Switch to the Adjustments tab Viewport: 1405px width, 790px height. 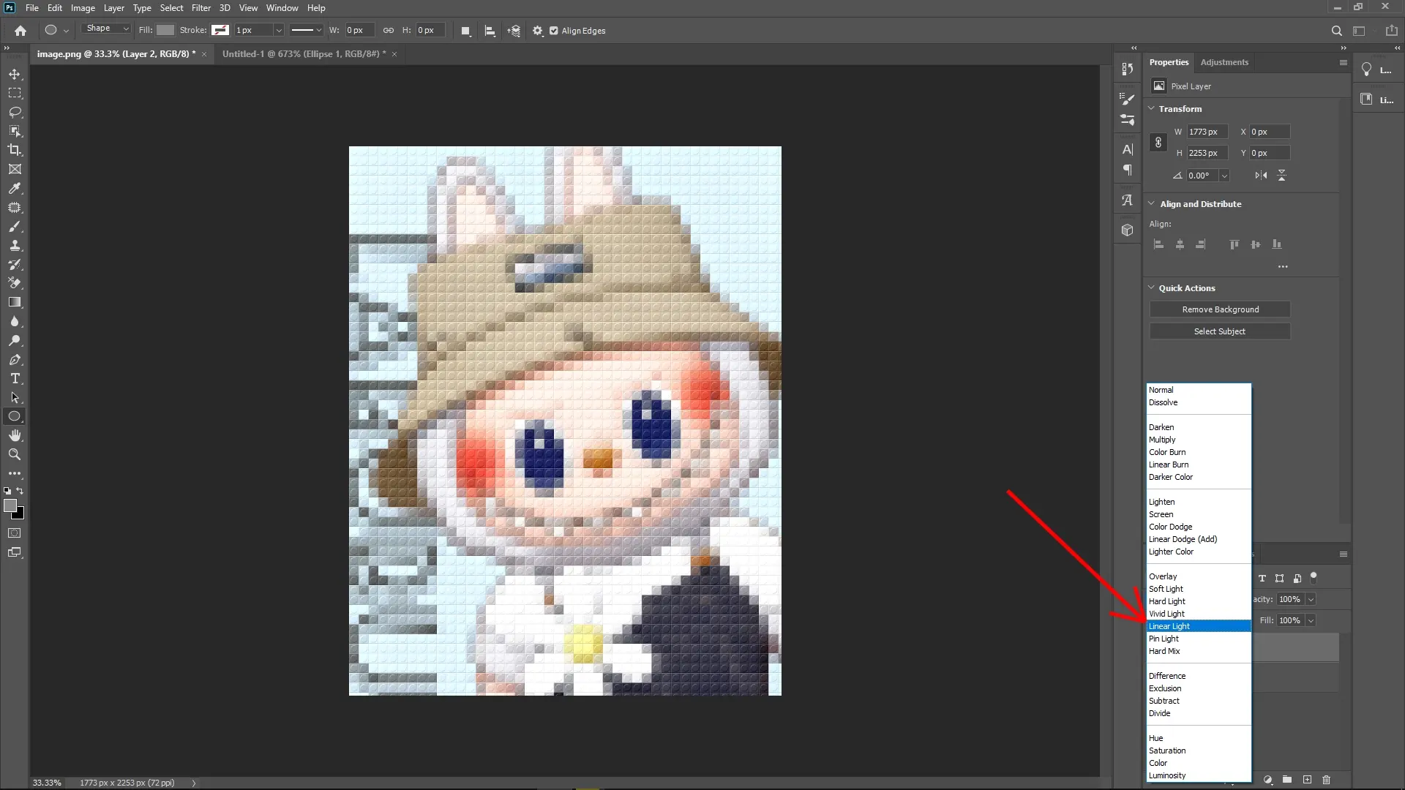(1224, 62)
